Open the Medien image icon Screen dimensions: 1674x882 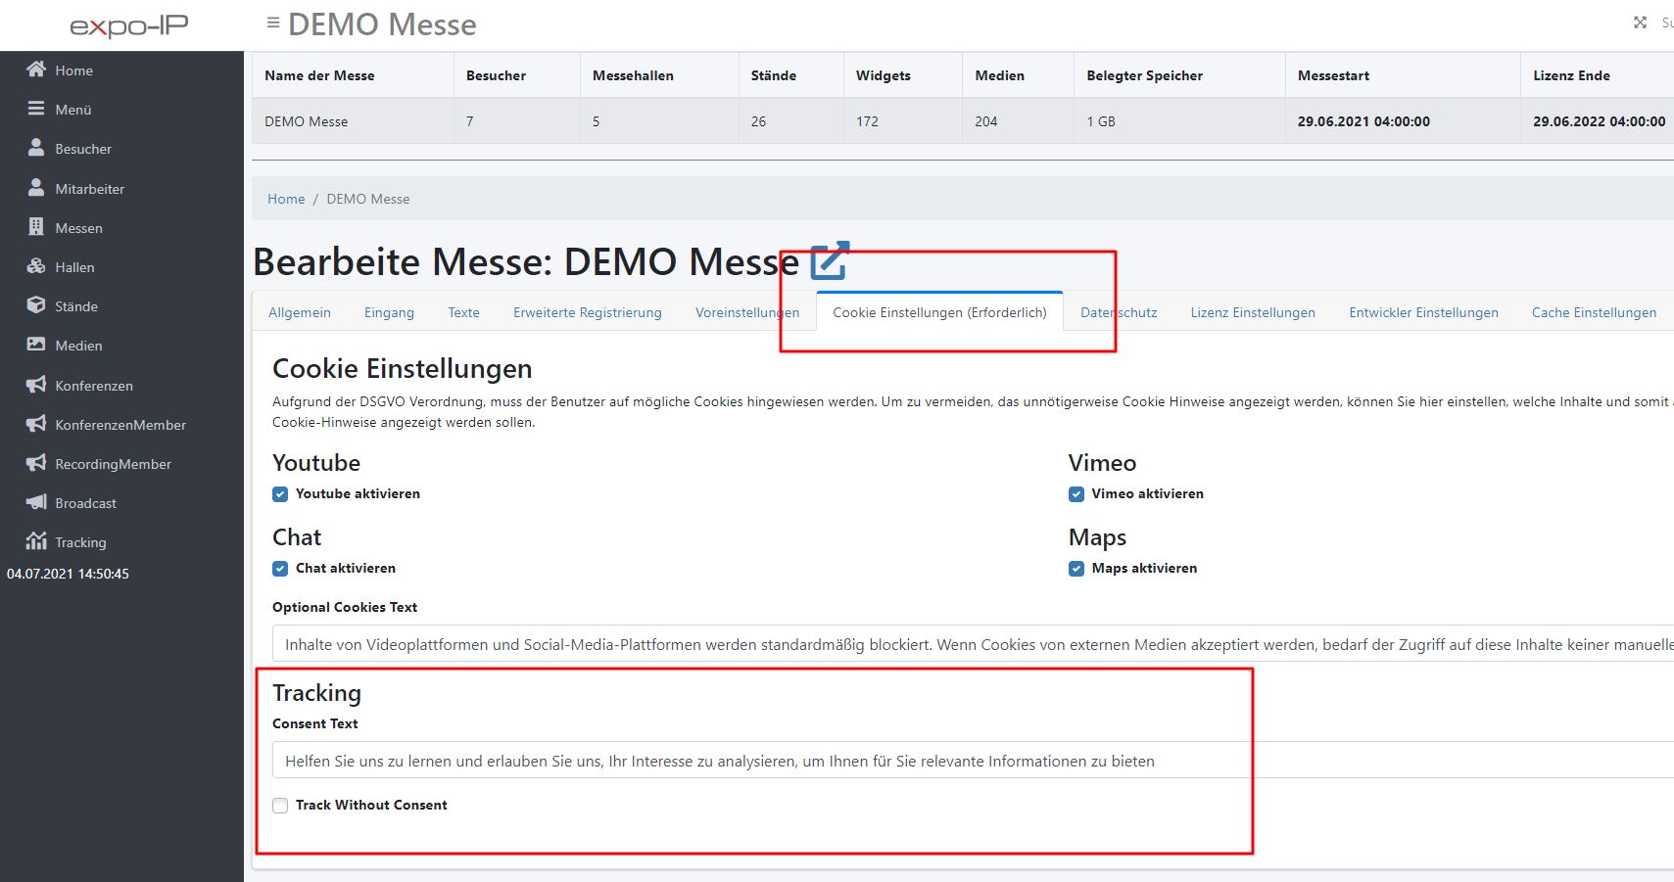tap(36, 345)
